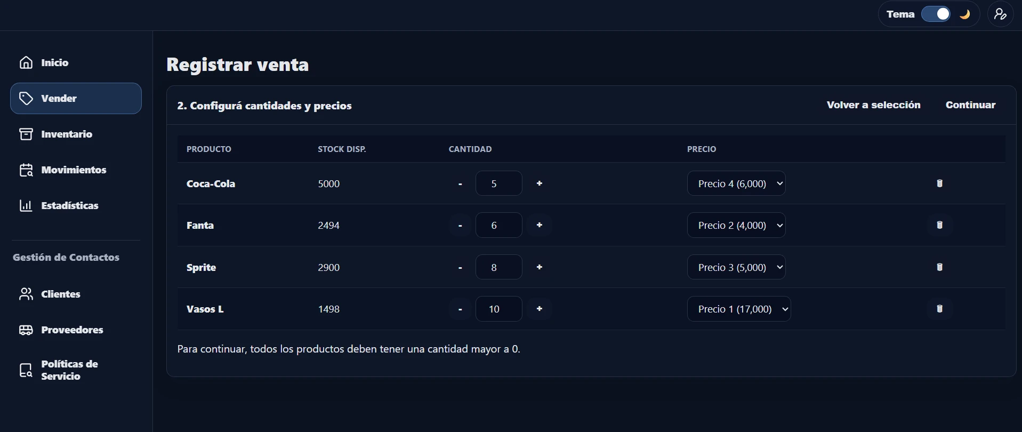
Task: Expand the Fanta Precio 2 dropdown
Action: click(x=736, y=225)
